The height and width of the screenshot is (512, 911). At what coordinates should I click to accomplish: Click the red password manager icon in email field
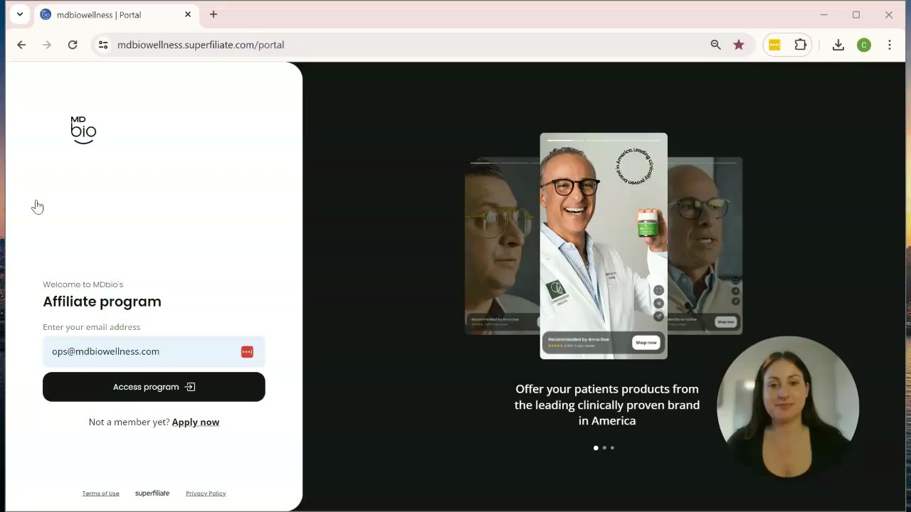247,351
